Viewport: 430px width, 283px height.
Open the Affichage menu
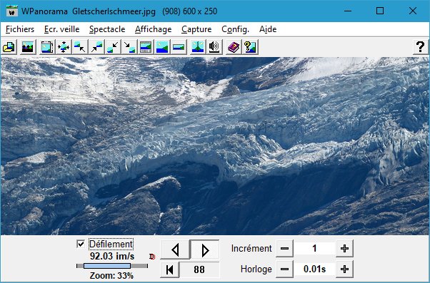pos(154,29)
